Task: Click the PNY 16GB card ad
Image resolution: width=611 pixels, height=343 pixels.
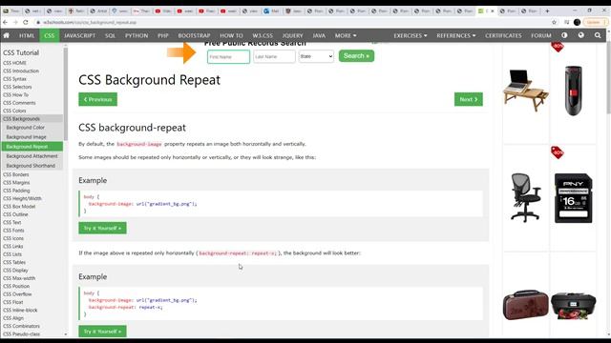Action: 573,198
